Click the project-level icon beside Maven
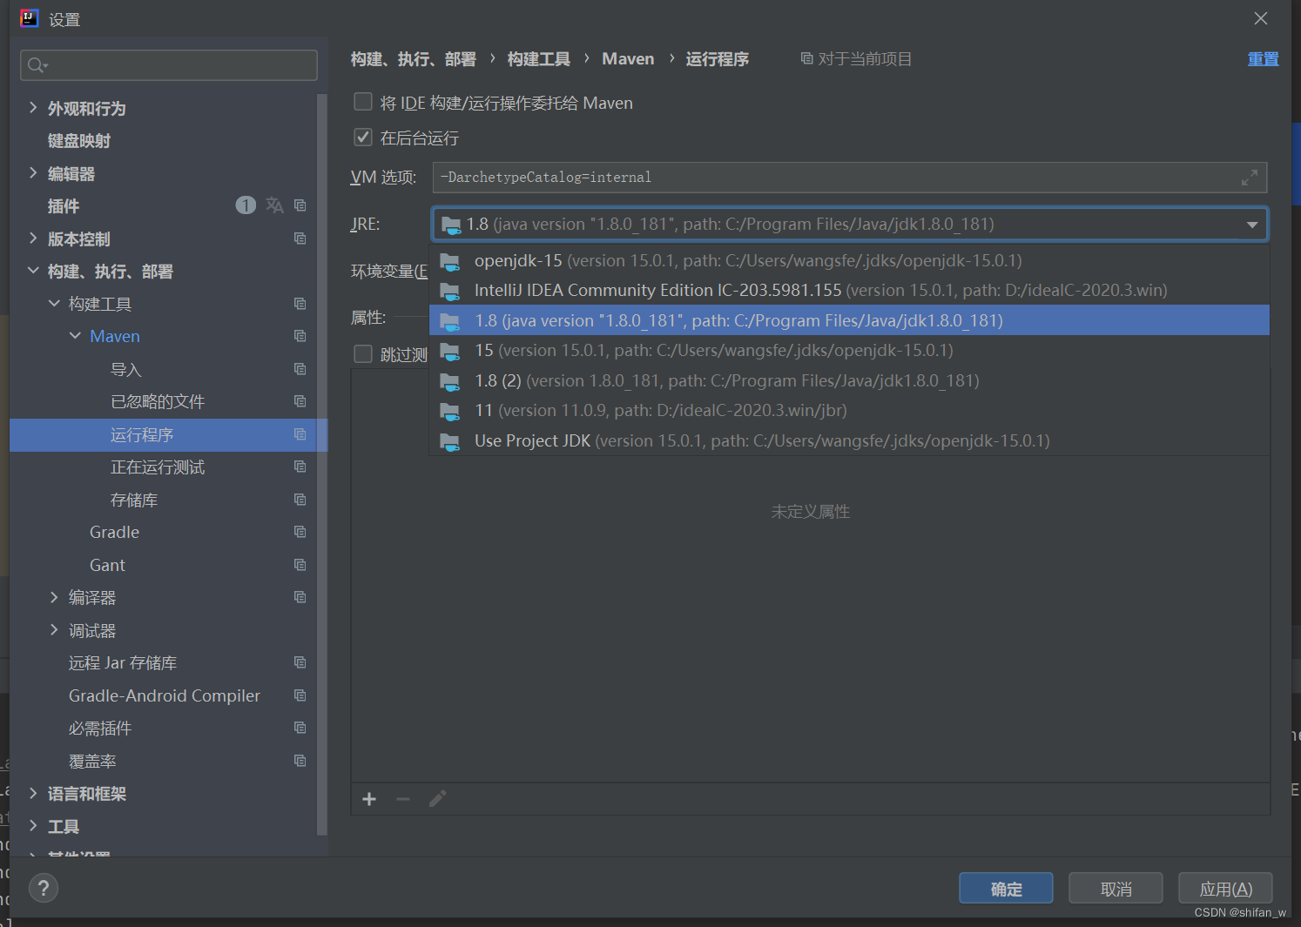This screenshot has width=1301, height=927. (300, 336)
